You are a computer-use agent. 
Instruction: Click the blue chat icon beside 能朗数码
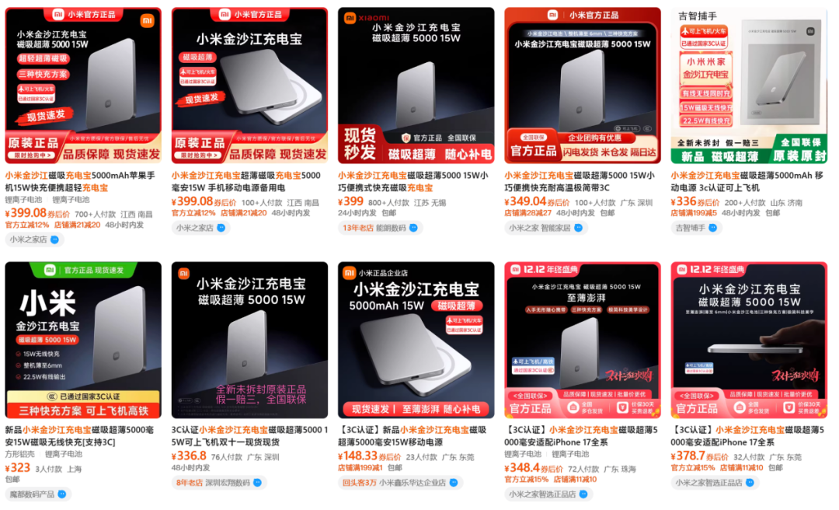pyautogui.click(x=413, y=228)
